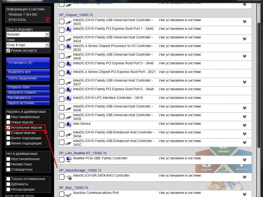Tick the Стандартные checkbox
Viewport: 263px width, 197px height.
click(x=8, y=169)
